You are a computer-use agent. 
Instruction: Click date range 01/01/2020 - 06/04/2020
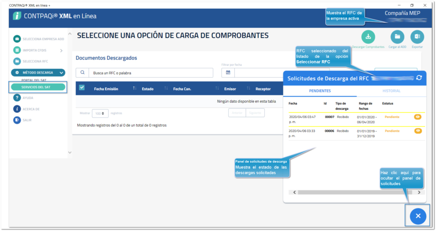[x=367, y=119]
